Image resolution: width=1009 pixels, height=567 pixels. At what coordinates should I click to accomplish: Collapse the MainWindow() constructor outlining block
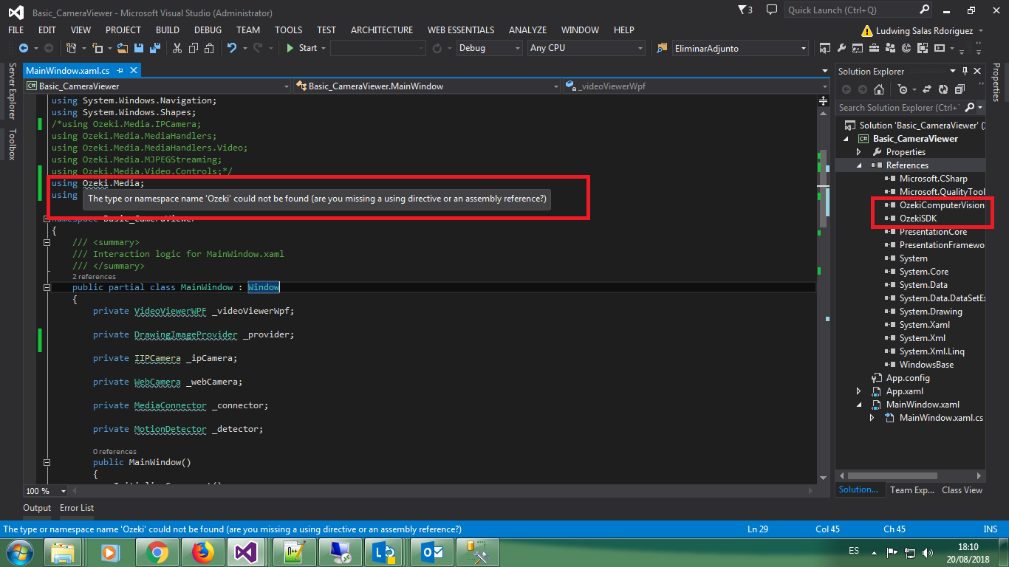pyautogui.click(x=47, y=462)
